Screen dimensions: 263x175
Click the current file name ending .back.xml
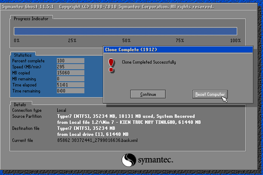[97, 140]
